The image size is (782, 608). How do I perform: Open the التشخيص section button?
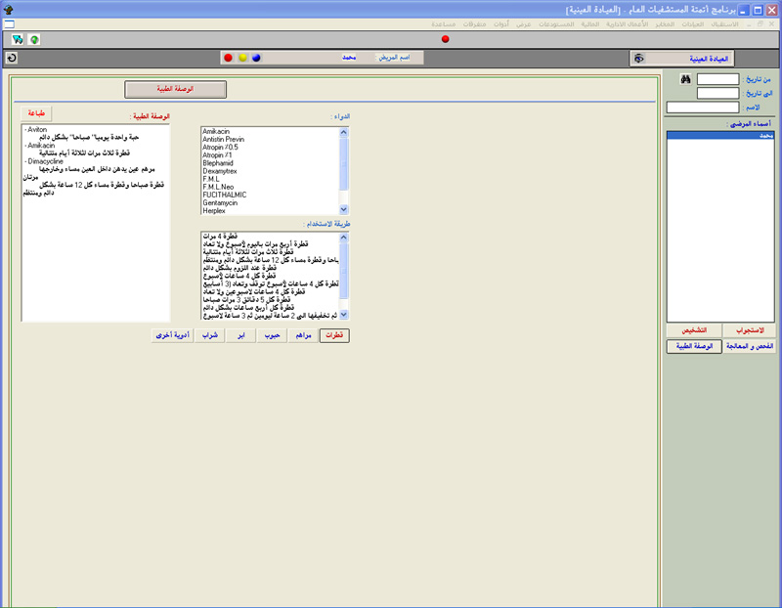[694, 330]
